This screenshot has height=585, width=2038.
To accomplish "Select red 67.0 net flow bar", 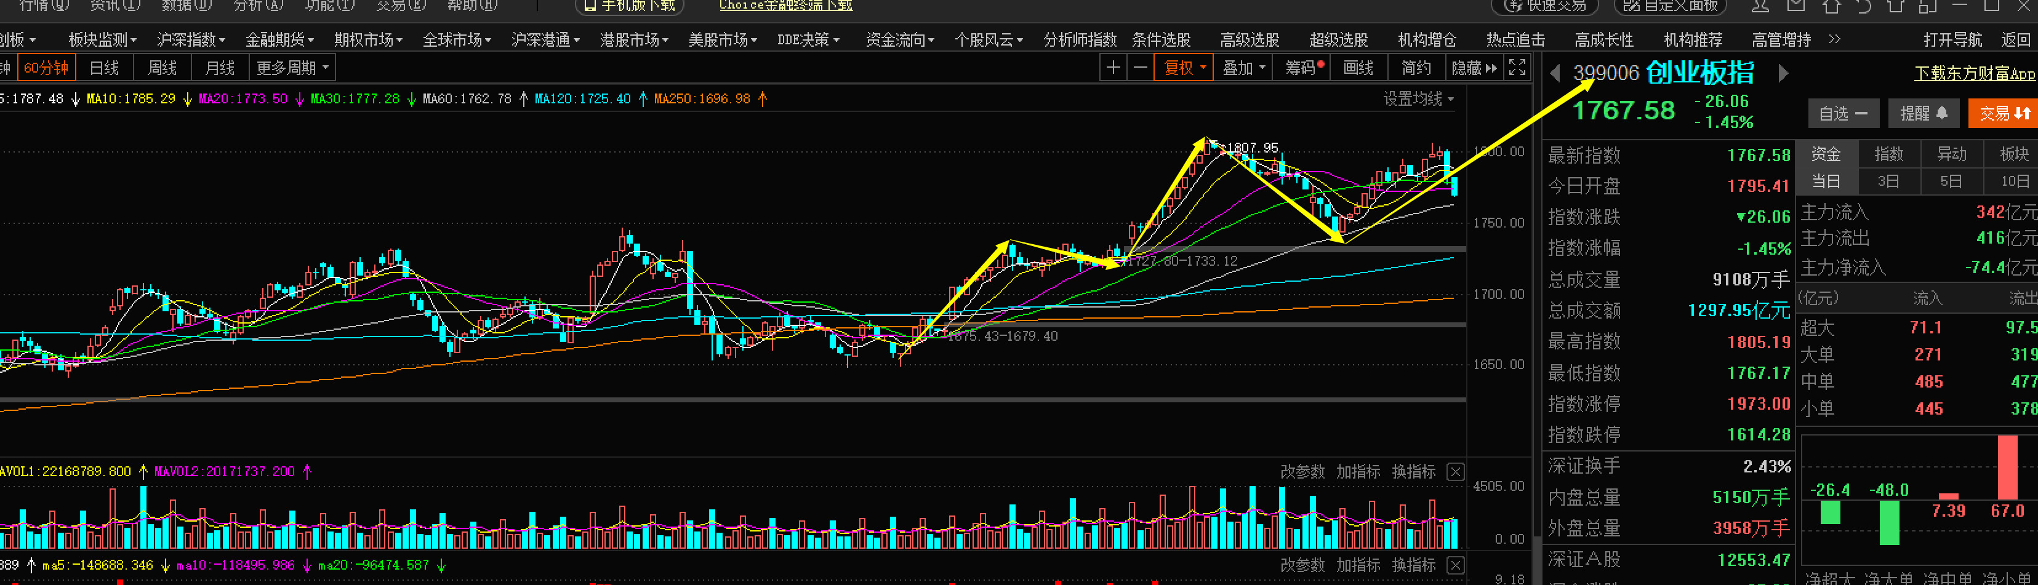I will click(2007, 468).
